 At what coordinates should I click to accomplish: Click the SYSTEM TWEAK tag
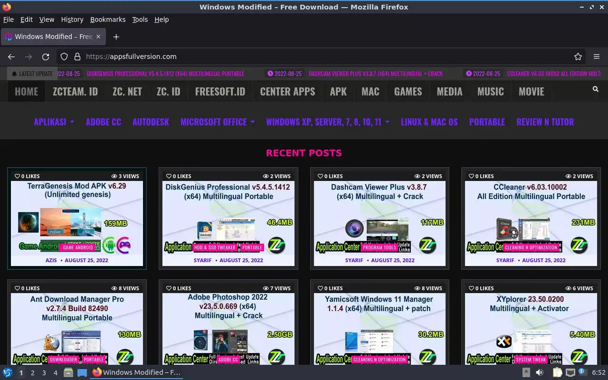click(x=531, y=360)
